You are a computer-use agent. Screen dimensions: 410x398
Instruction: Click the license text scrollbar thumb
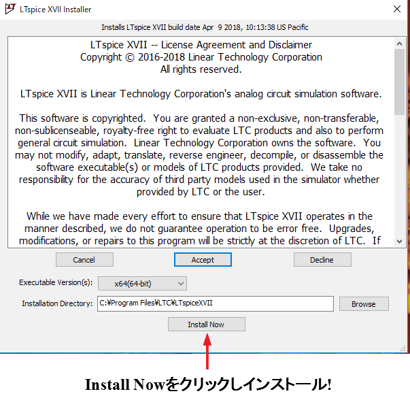[399, 82]
